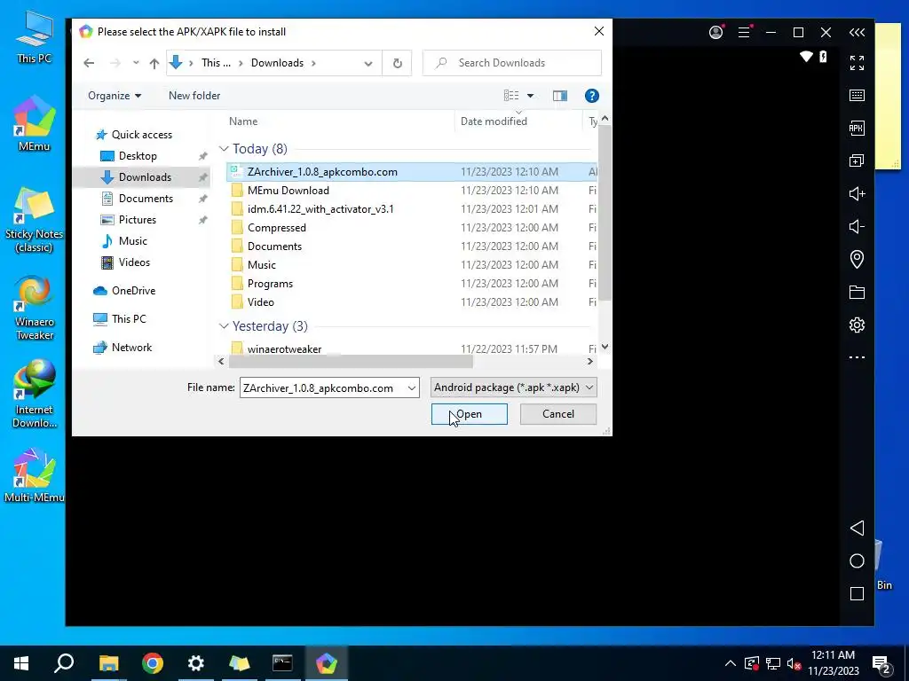Open Multi-MEmu desktop shortcut
Viewport: 909px width, 681px height.
pos(35,475)
